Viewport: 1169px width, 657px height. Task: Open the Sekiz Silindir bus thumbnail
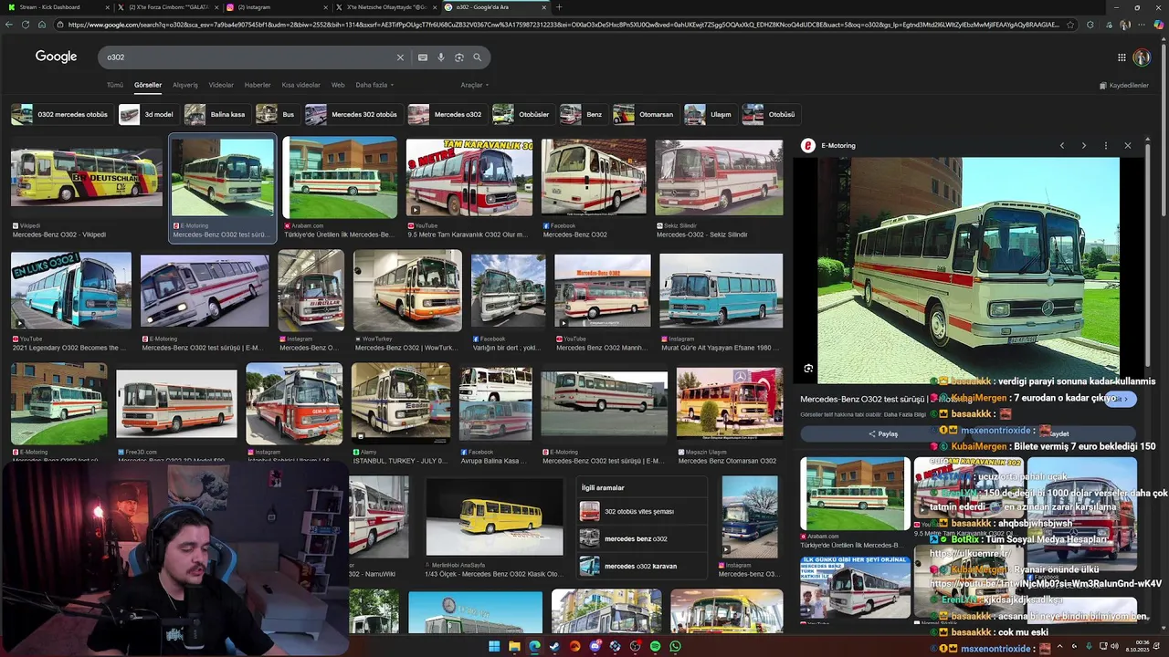[x=719, y=177]
